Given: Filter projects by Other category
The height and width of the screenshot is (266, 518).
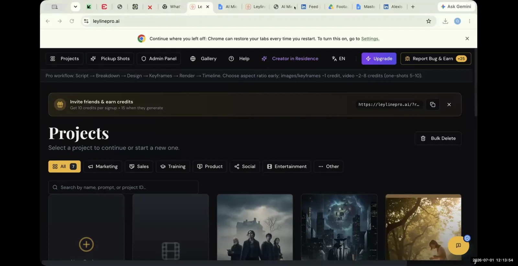Looking at the screenshot, I should [329, 166].
